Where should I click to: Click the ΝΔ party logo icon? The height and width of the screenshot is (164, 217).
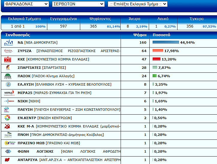[x=8, y=42]
